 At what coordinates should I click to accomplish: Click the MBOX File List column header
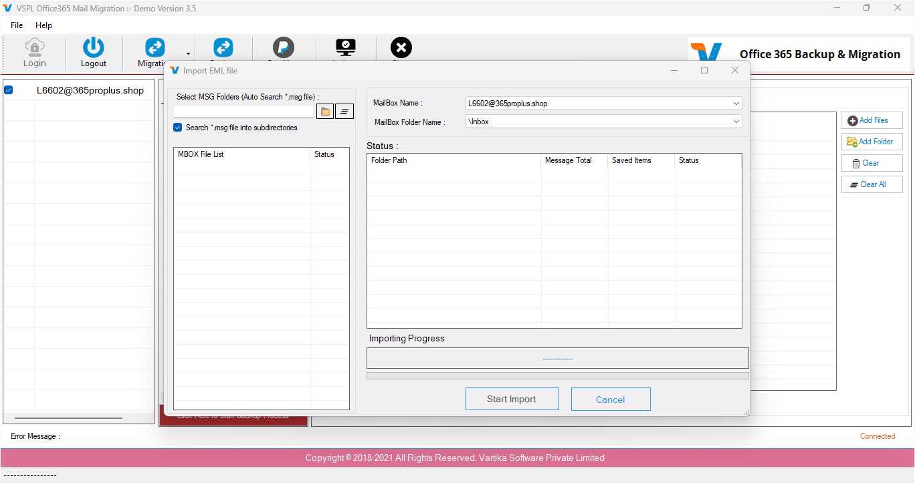click(x=242, y=154)
